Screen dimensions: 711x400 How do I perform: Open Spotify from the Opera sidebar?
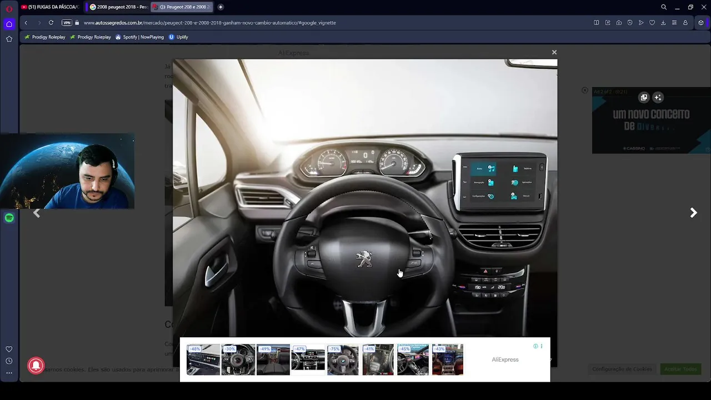pyautogui.click(x=9, y=218)
